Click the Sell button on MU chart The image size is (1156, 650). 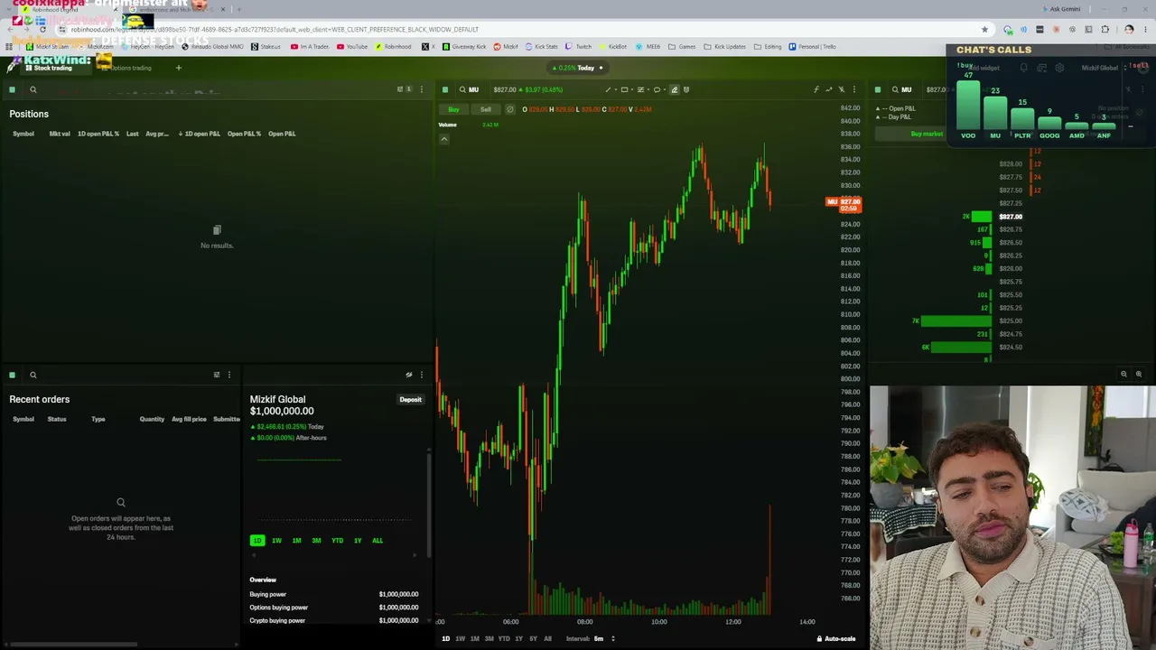tap(486, 109)
